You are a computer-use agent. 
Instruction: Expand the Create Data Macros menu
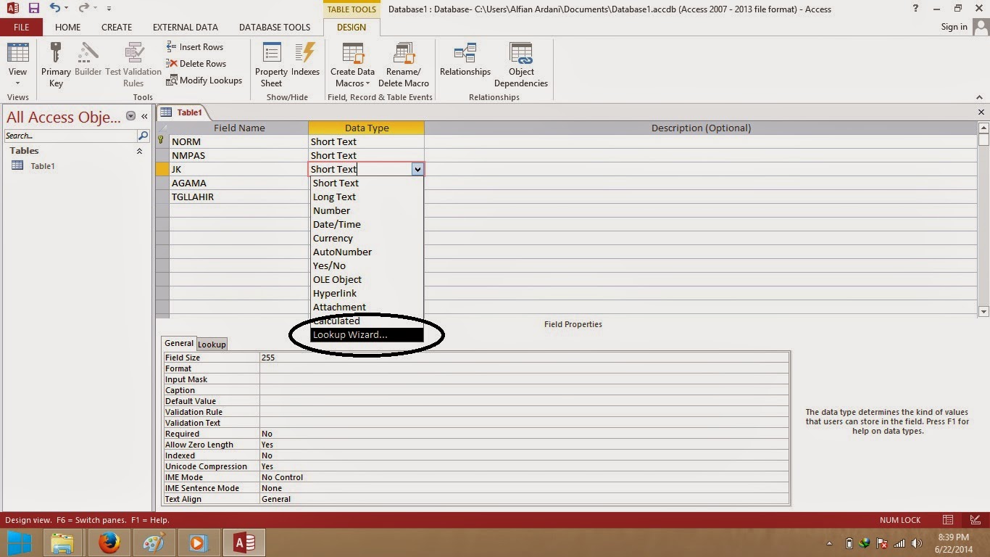(x=353, y=65)
